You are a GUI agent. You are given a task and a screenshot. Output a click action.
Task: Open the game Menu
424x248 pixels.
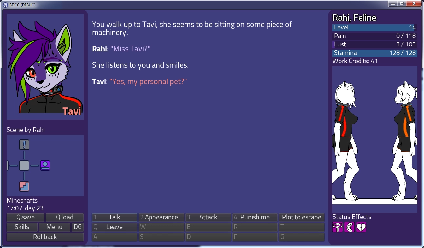pos(54,227)
